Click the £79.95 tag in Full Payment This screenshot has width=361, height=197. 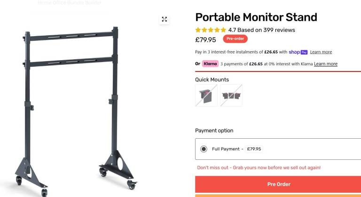pos(254,149)
